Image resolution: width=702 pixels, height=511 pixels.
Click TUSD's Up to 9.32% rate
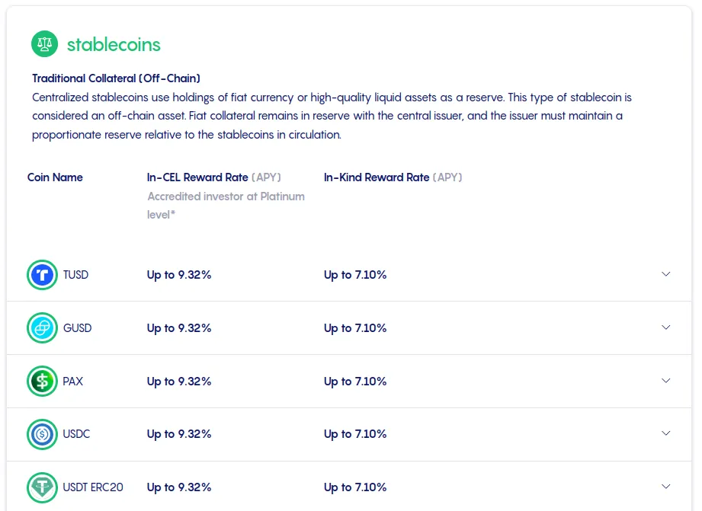(x=179, y=275)
